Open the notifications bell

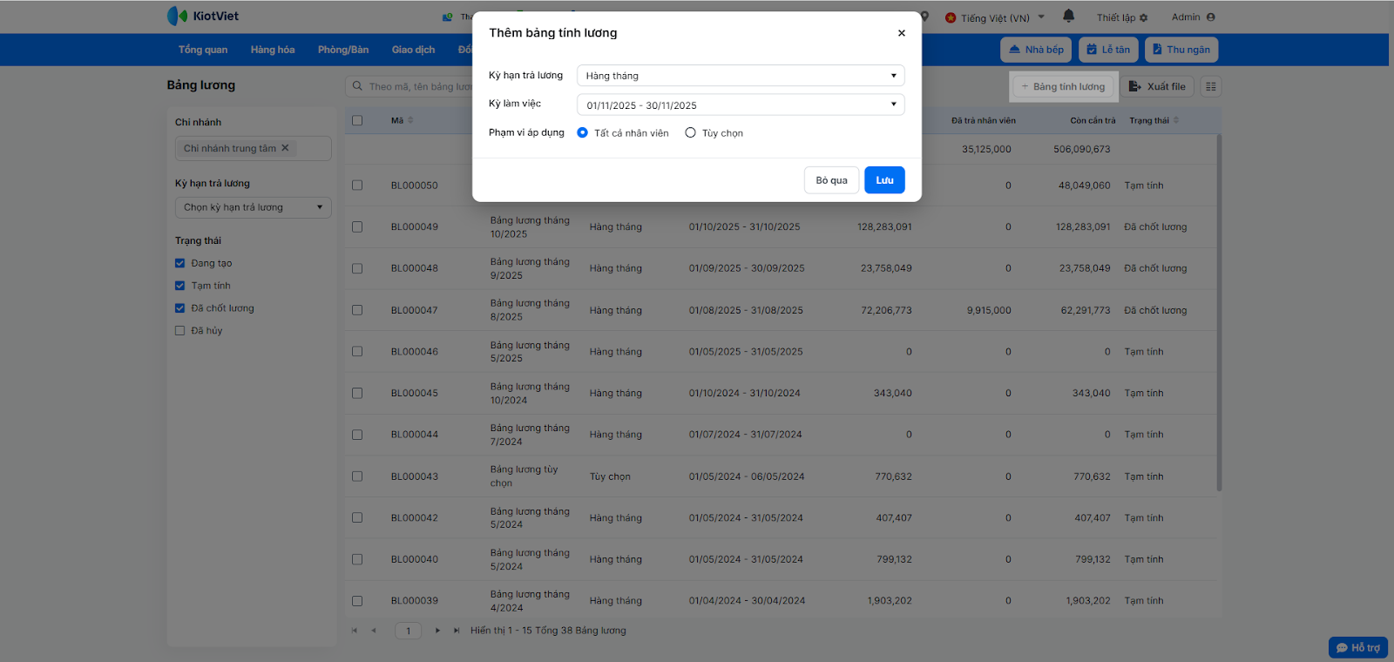coord(1068,17)
